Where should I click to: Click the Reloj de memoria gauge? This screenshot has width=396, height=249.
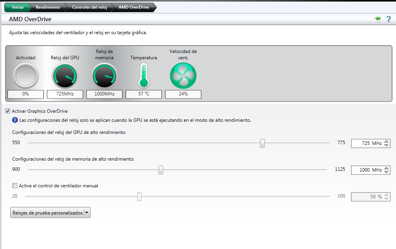[x=104, y=75]
